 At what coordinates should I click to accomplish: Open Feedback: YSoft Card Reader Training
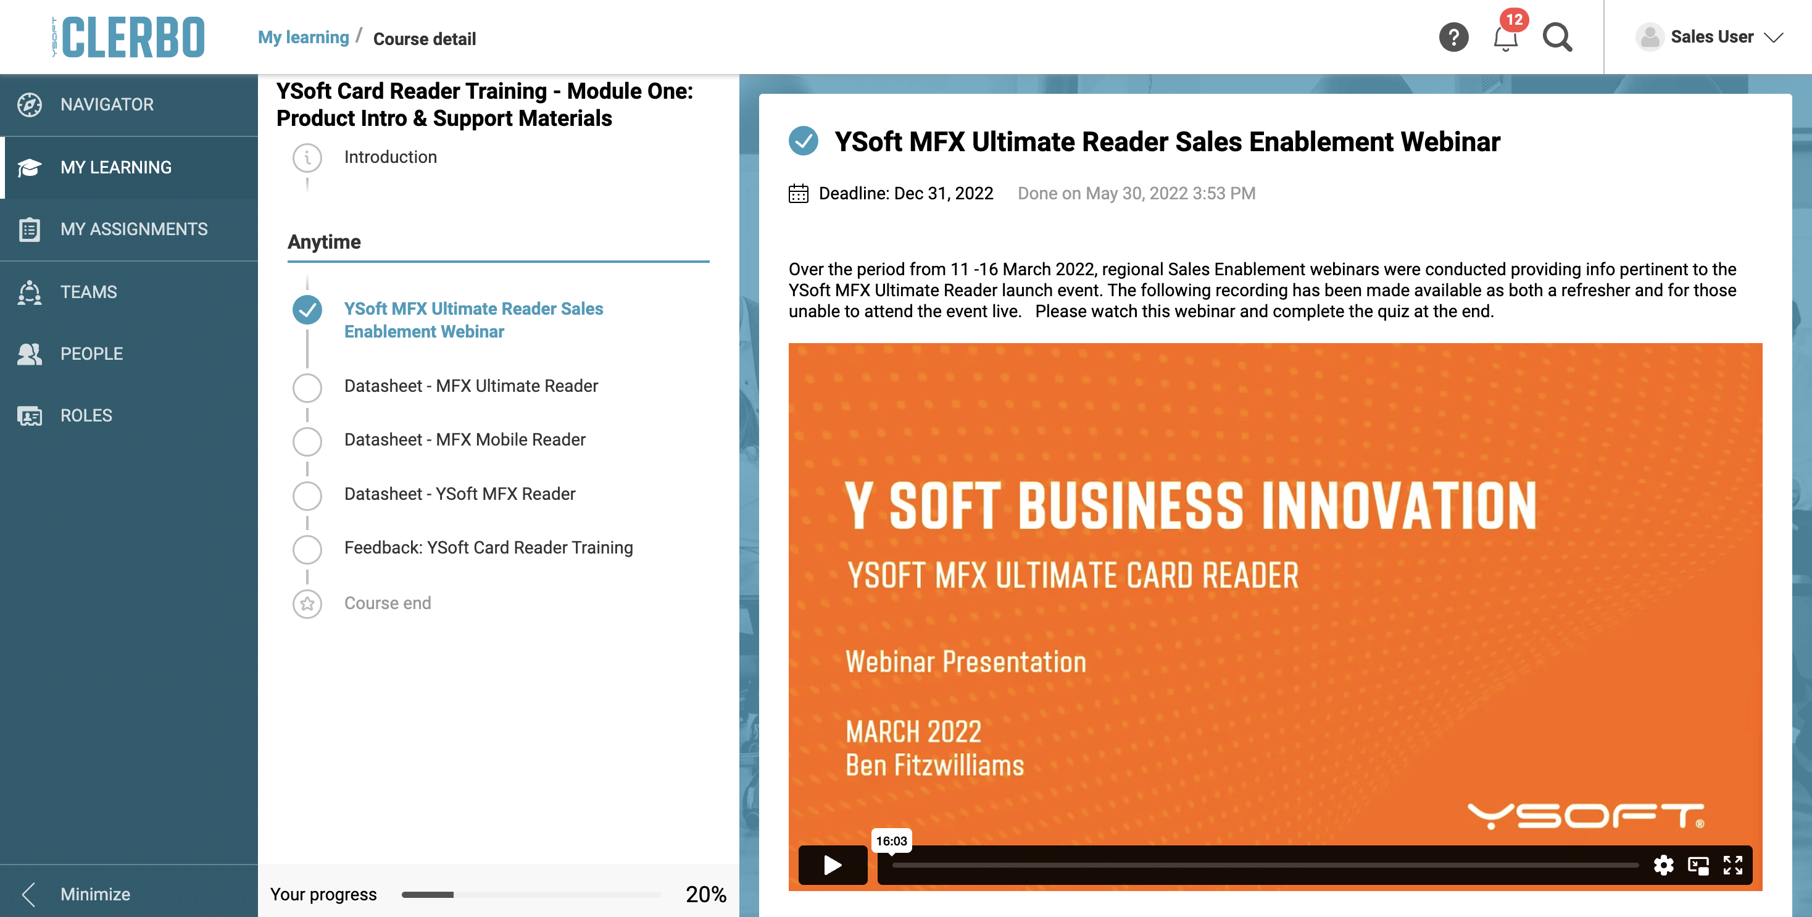click(x=489, y=548)
